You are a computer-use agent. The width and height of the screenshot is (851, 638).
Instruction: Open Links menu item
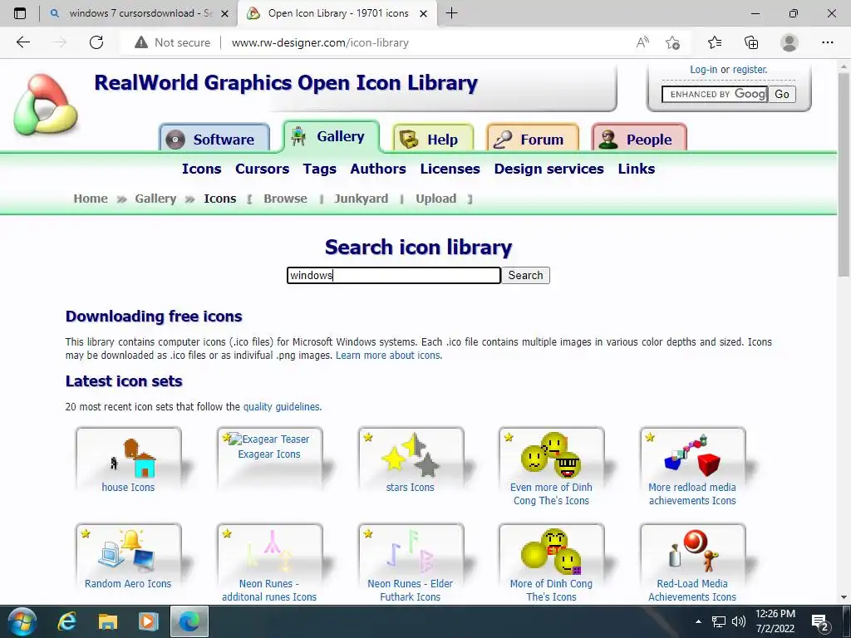tap(637, 169)
